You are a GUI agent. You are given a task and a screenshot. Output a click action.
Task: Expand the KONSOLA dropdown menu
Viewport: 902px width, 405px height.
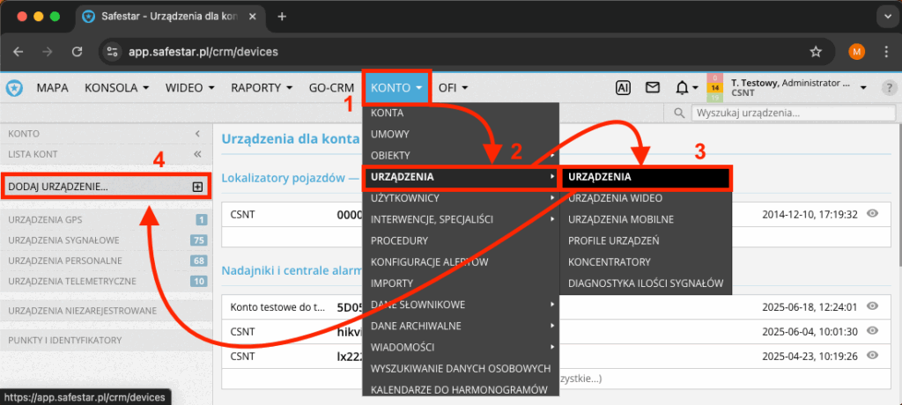click(116, 88)
